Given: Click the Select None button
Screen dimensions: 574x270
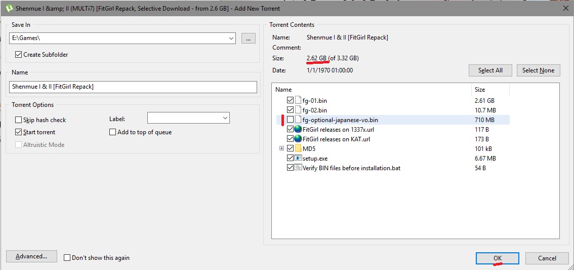Looking at the screenshot, I should (x=538, y=70).
